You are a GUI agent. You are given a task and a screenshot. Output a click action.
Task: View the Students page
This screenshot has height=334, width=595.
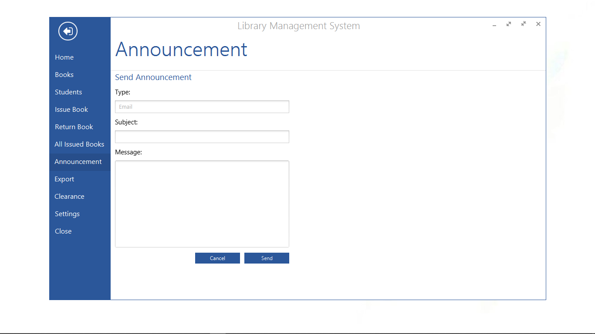point(68,92)
